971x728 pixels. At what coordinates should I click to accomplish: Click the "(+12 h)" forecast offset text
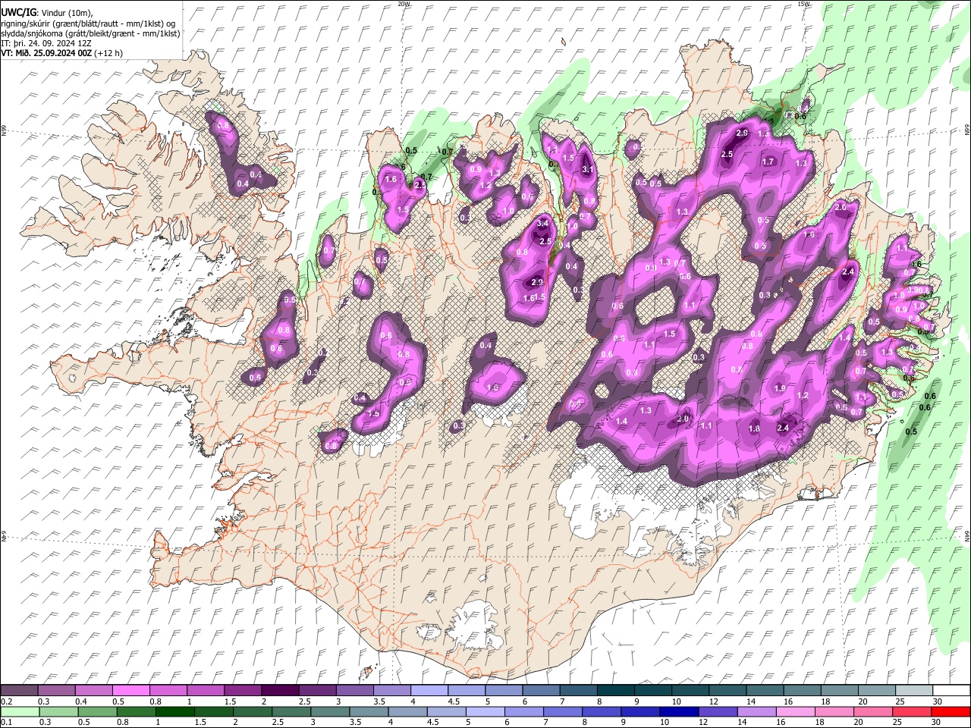(108, 53)
